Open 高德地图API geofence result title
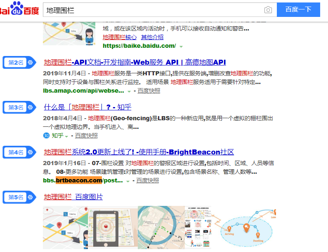328x252 pixels. (x=135, y=62)
